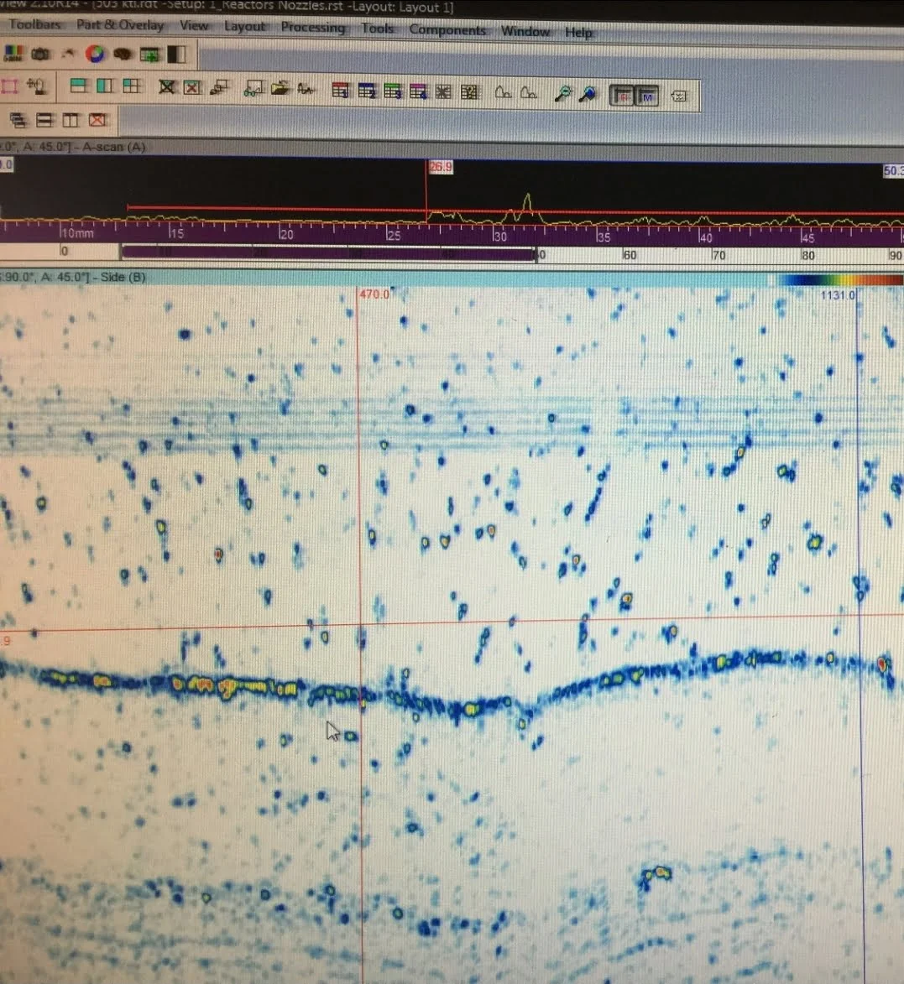Click the rainbow color palette bar

[x=841, y=280]
